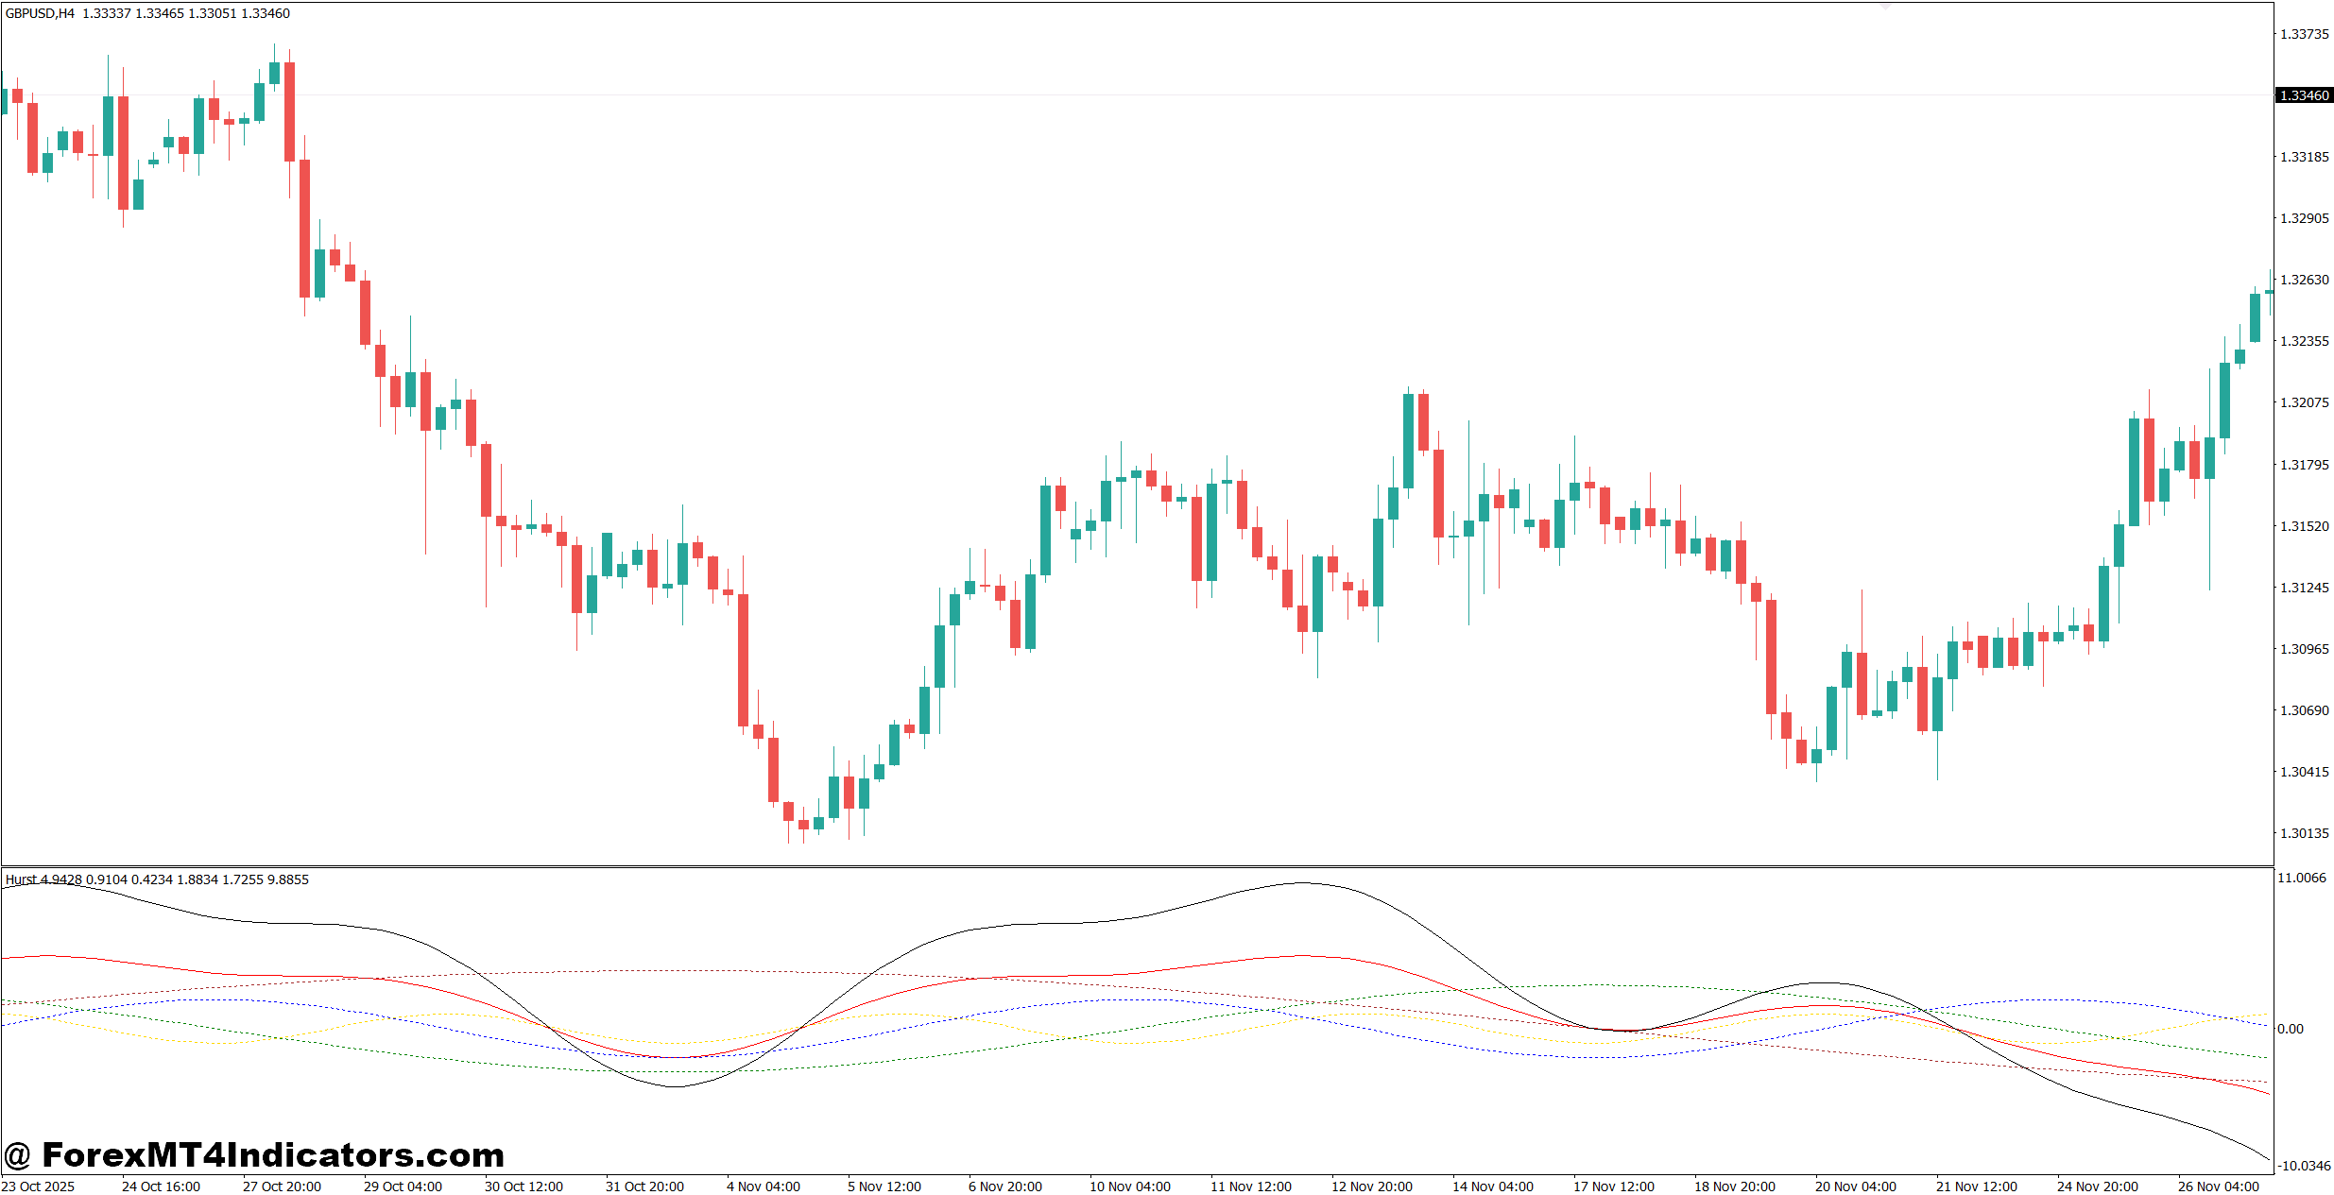This screenshot has width=2334, height=1195.
Task: Click the 27 Oct 20:00 time label
Action: [x=282, y=1186]
